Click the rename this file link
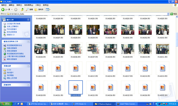178x106 pixels. tap(14, 45)
